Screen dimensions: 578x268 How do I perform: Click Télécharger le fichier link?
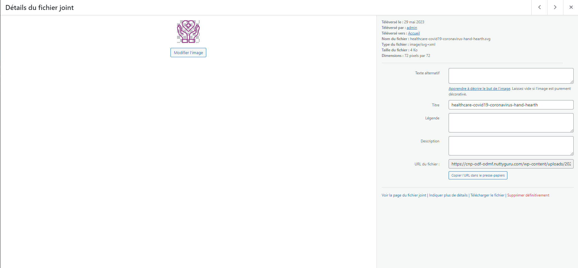[x=487, y=195]
